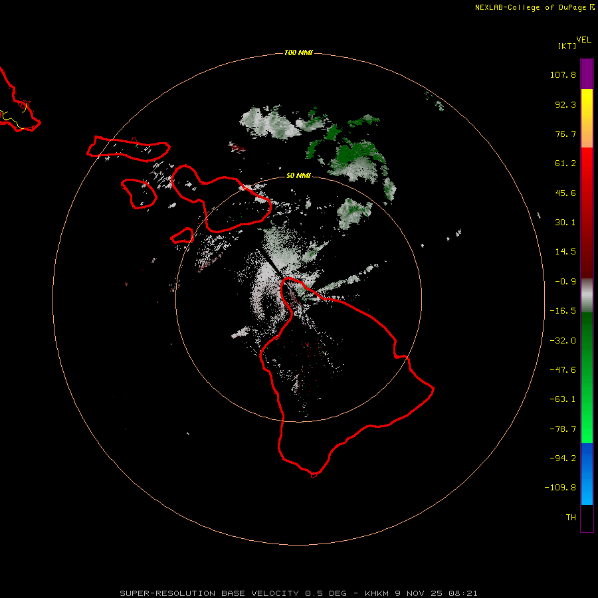Click the 'VEL' legend title

(x=583, y=40)
